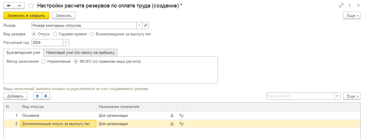Image resolution: width=366 pixels, height=139 pixels.
Task: Go forward with the right arrow icon
Action: [19, 5]
